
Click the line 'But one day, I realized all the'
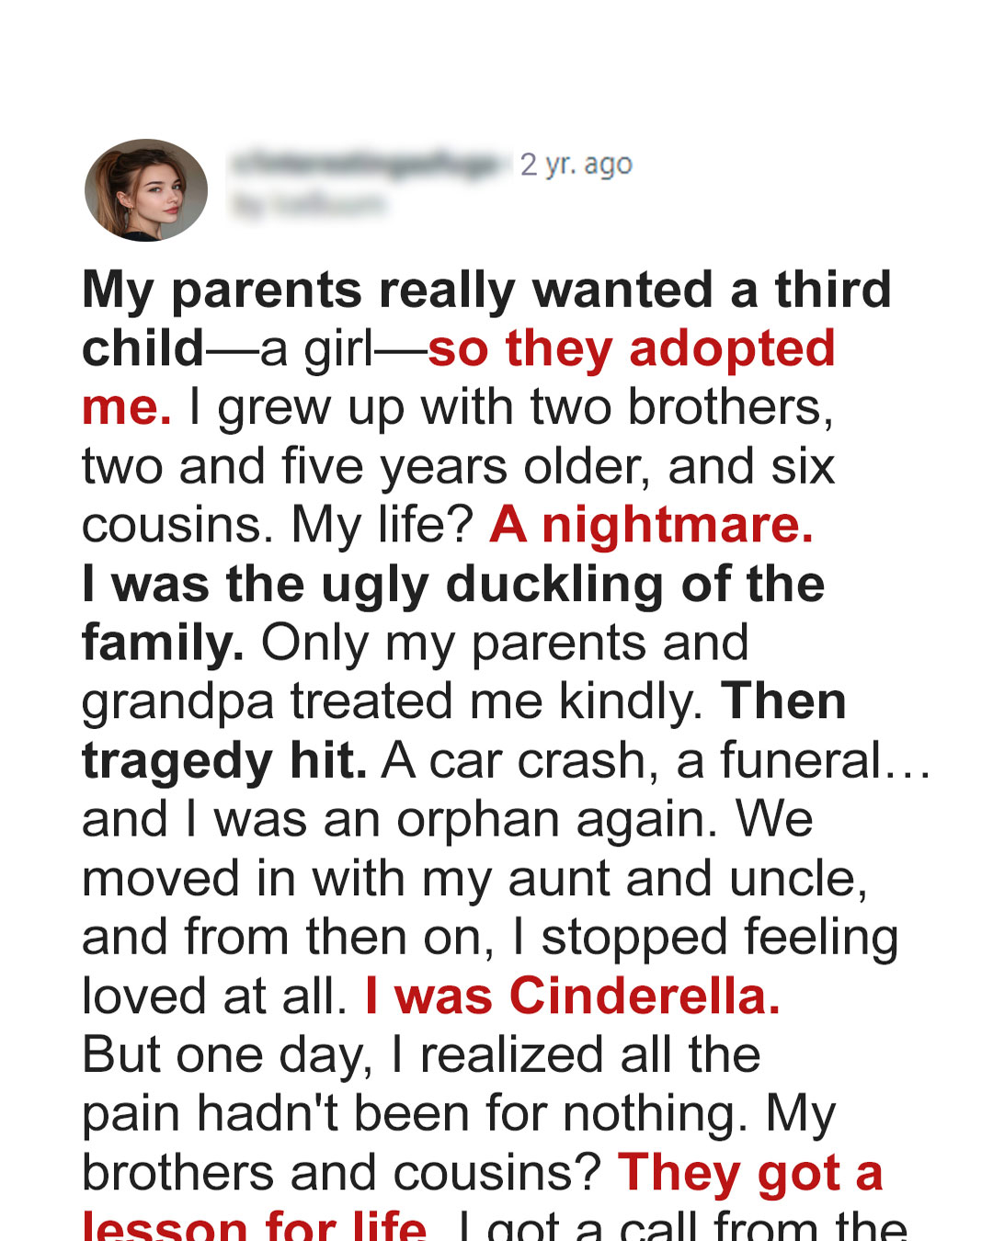[x=421, y=1055]
